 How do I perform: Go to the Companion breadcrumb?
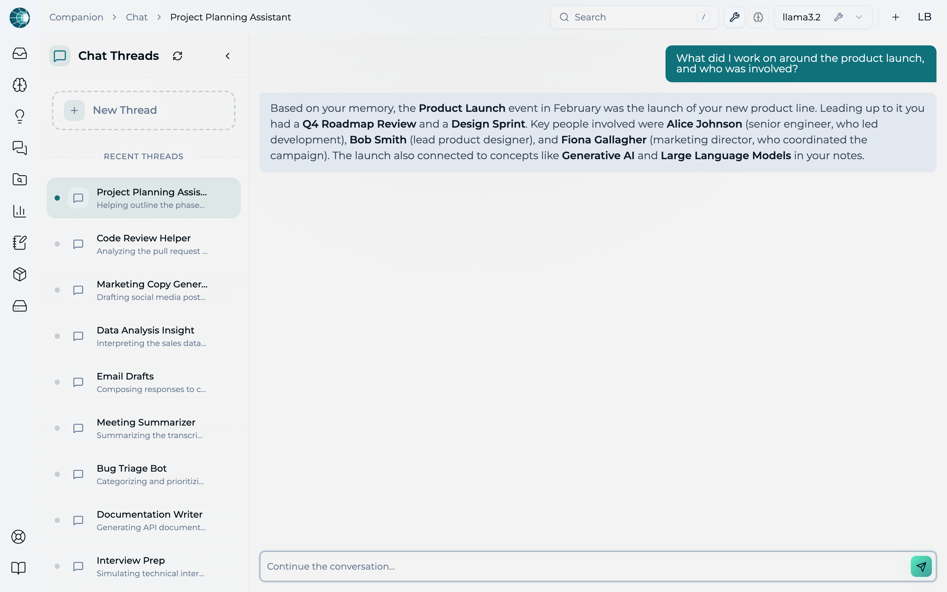76,17
